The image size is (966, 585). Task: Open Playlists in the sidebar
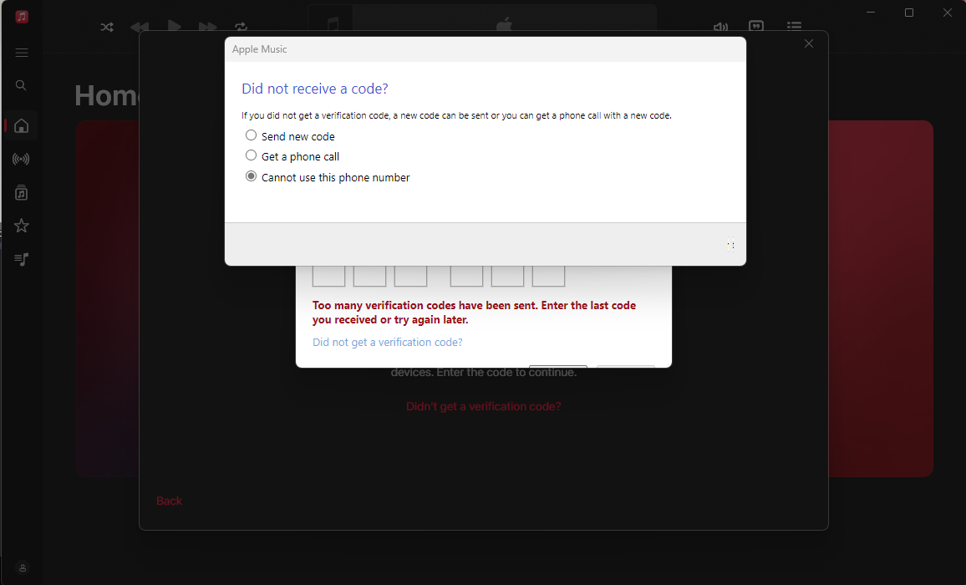(21, 259)
